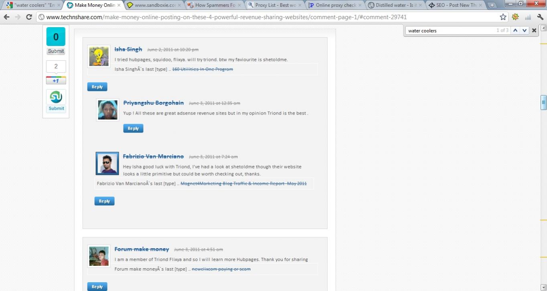Click the +1 count bubble showing 2

[x=56, y=66]
